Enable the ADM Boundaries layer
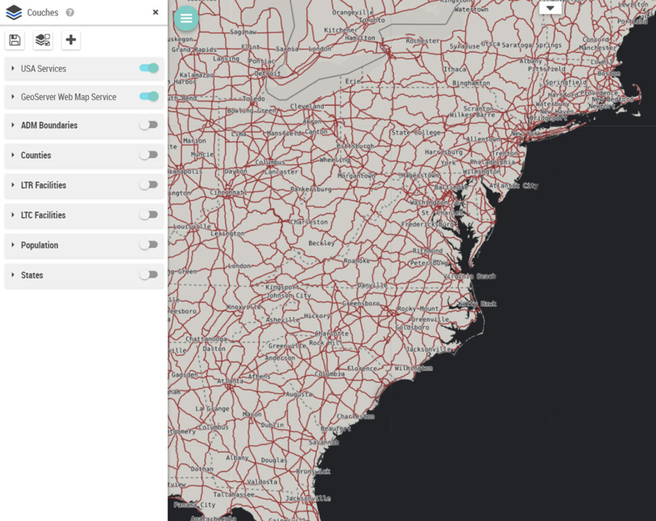This screenshot has height=521, width=656. coord(149,125)
